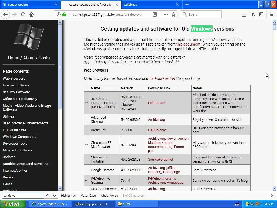The width and height of the screenshot is (277, 208).
Task: Open the About page link
Action: [x=29, y=58]
